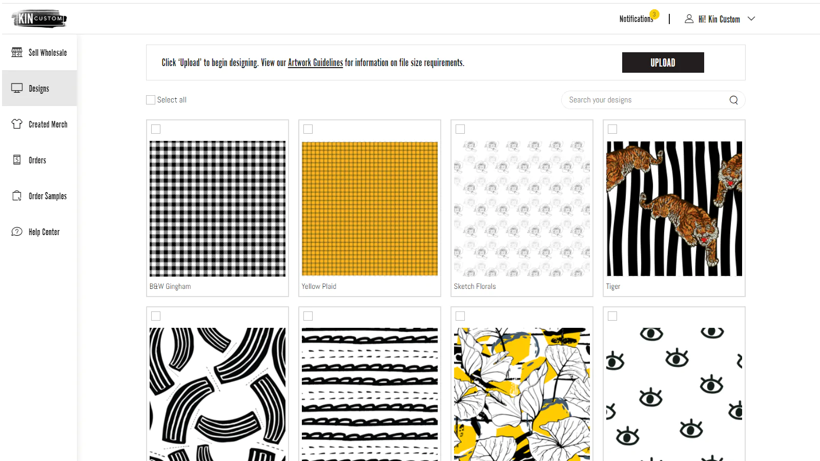
Task: Click the search magnifier icon
Action: tap(733, 100)
